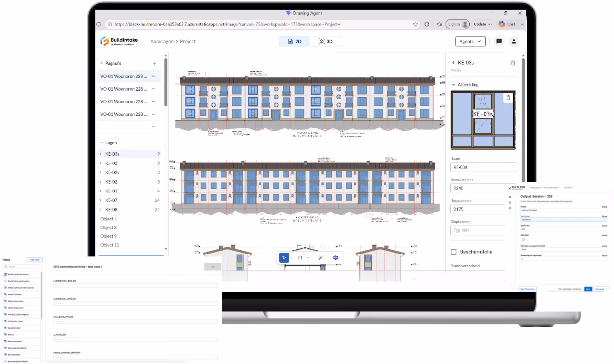The image size is (614, 364).
Task: Open options for first VO-01 Woonbron page
Action: coord(154,76)
